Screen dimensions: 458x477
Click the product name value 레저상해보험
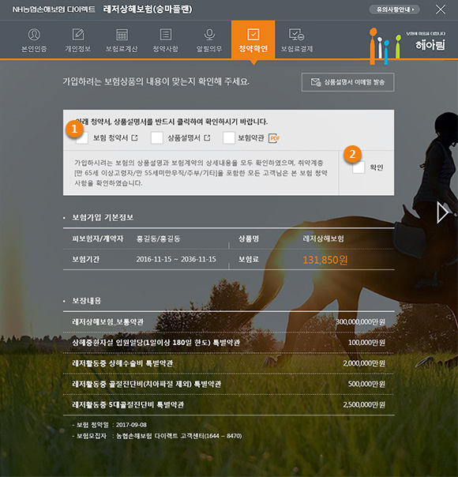[323, 238]
